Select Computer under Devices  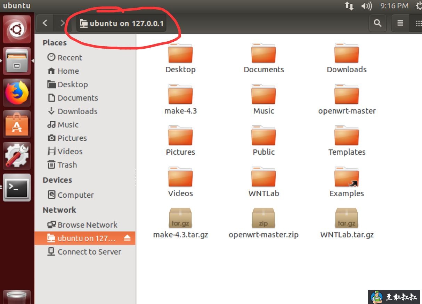85,195
